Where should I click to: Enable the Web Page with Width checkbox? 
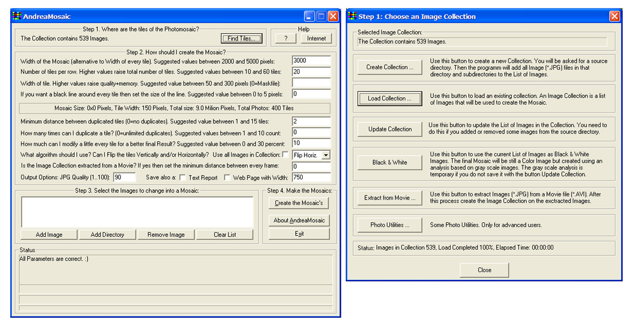point(227,178)
